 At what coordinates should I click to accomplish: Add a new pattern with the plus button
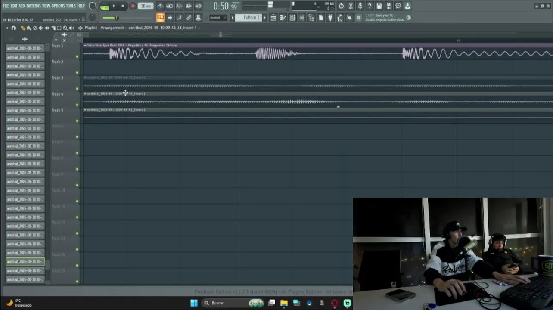click(264, 18)
